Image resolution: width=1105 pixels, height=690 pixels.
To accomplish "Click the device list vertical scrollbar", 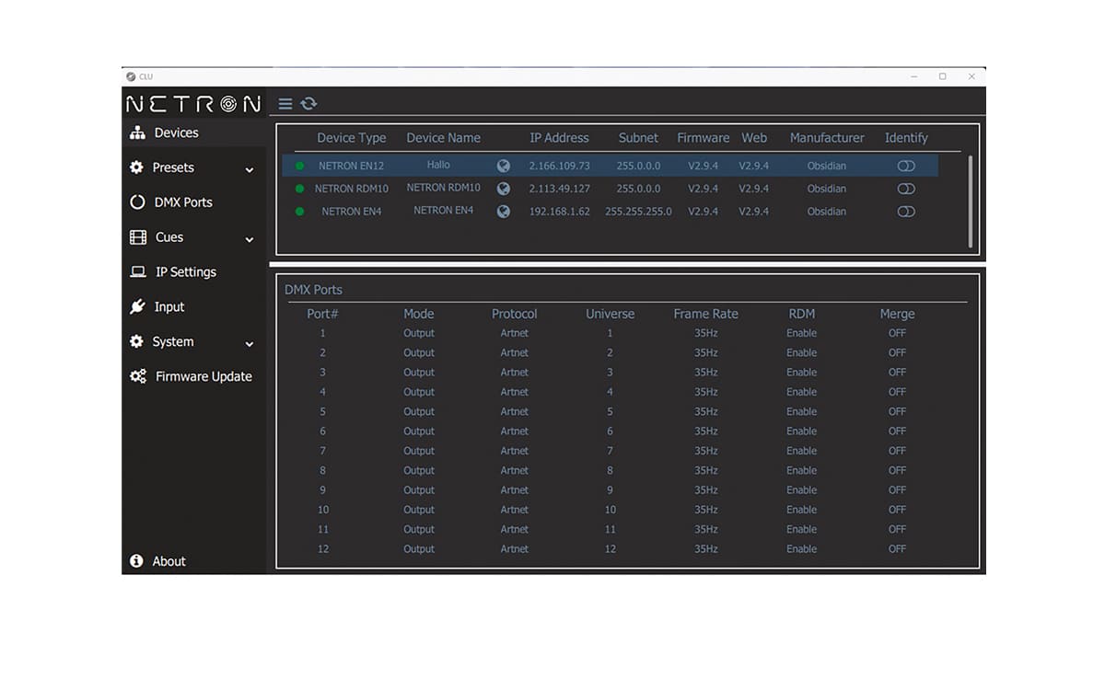I will pos(970,201).
